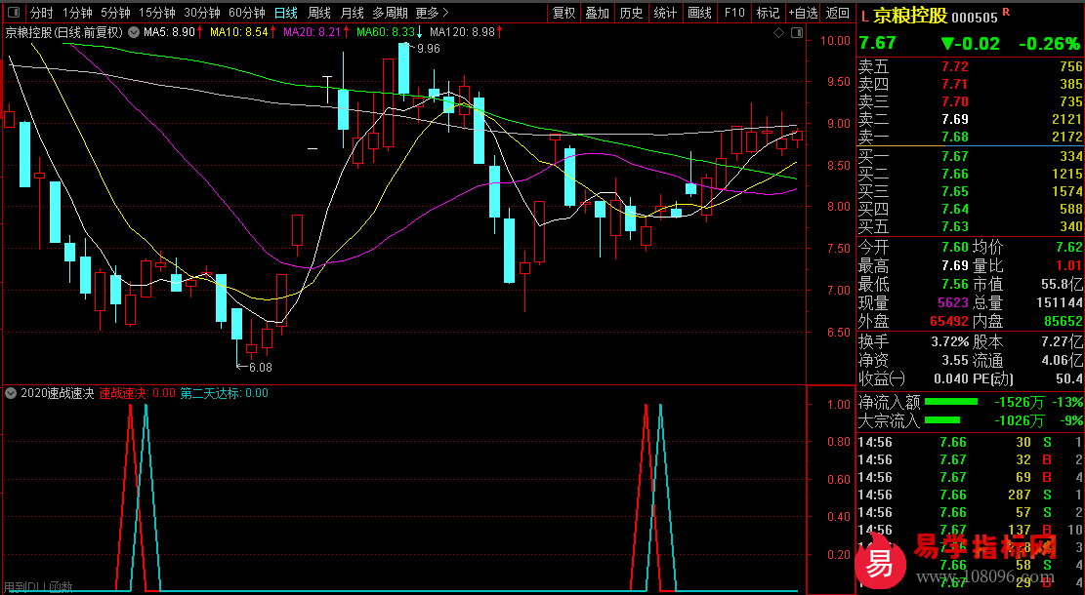Open the main chart MA indicator dropdown arrow
1085x595 pixels.
[x=134, y=32]
